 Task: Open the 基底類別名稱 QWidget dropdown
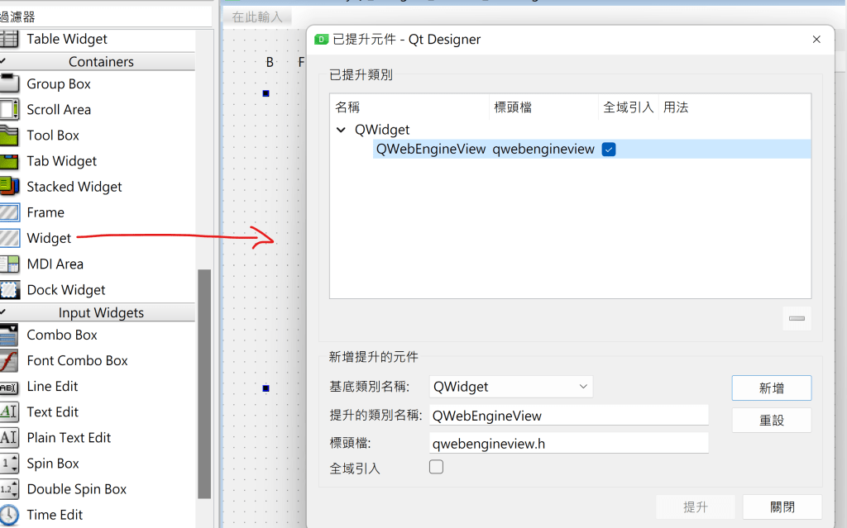click(x=510, y=387)
